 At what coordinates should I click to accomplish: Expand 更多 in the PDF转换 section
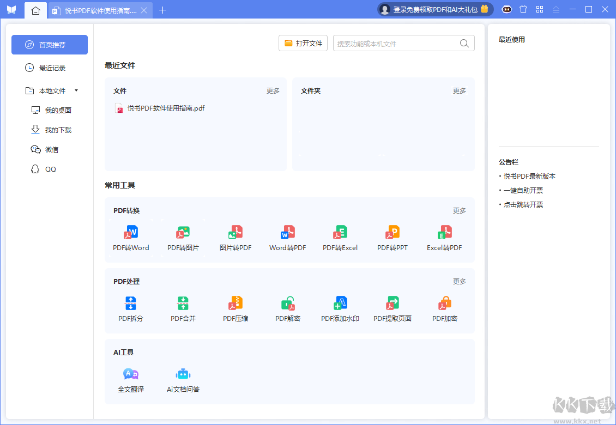pos(459,211)
